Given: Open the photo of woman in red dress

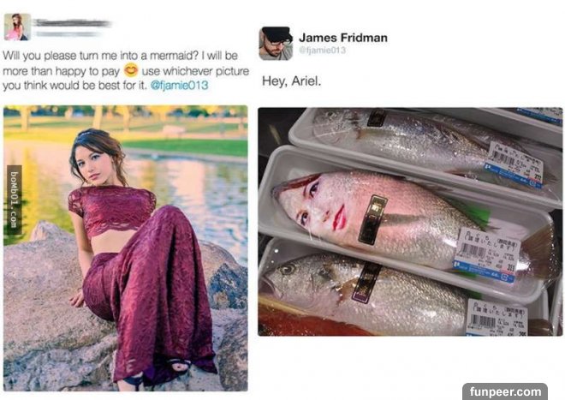Looking at the screenshot, I should point(125,248).
